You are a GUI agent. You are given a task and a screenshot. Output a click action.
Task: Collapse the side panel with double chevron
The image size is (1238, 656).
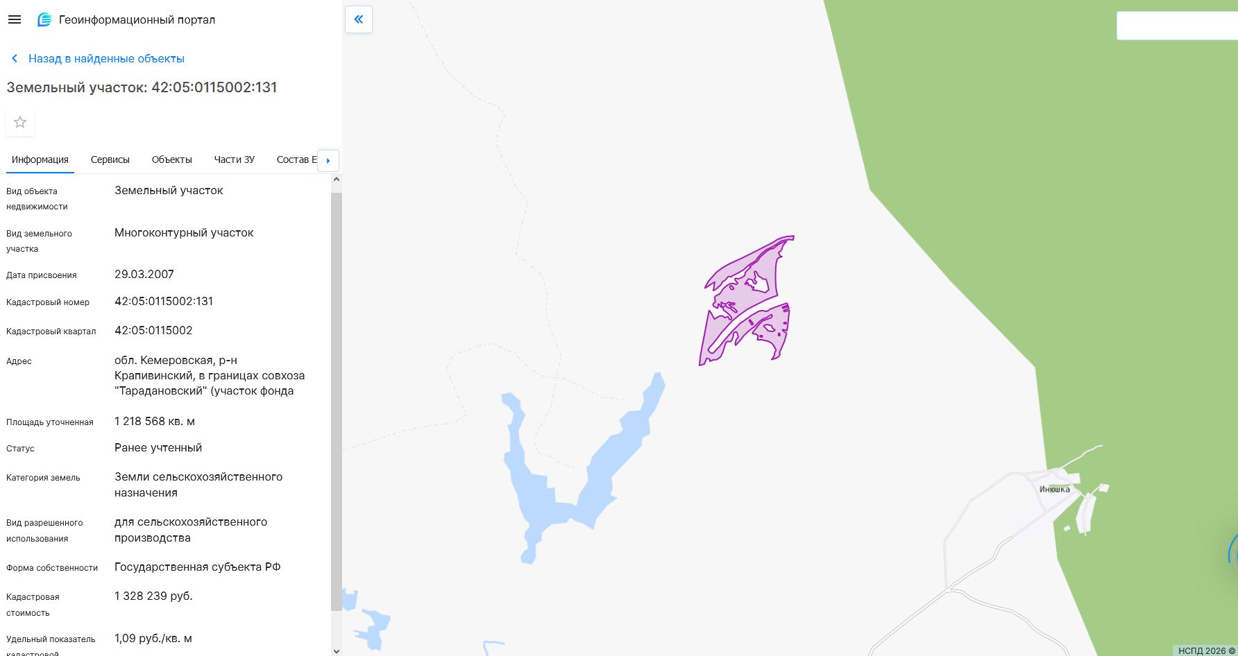pos(359,19)
